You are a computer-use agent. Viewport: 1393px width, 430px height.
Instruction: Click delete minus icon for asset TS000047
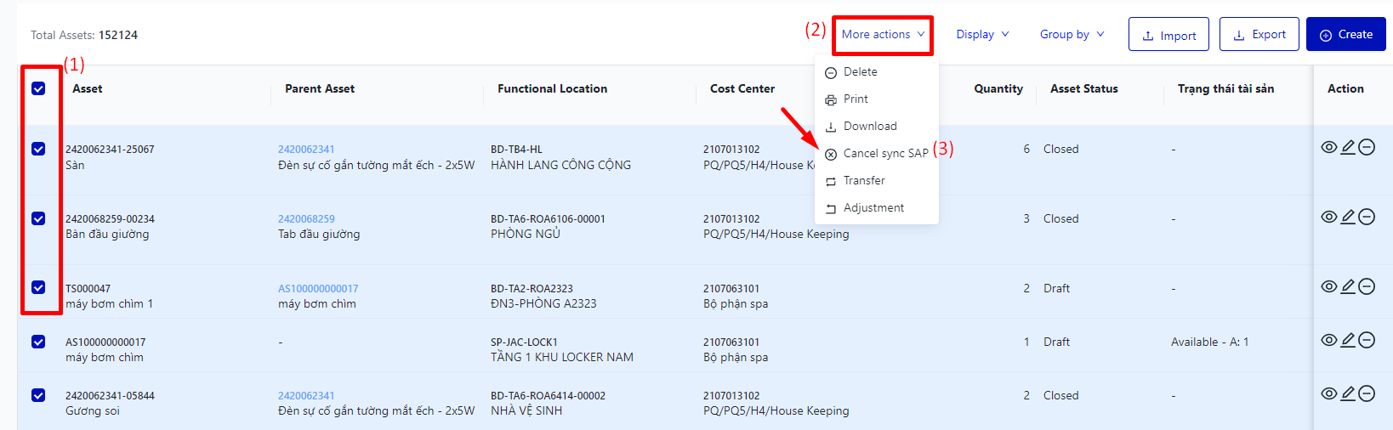coord(1367,286)
